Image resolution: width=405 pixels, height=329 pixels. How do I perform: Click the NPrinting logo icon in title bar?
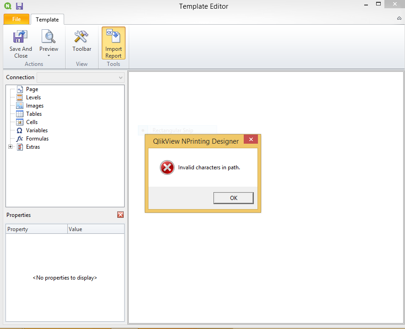coord(8,6)
